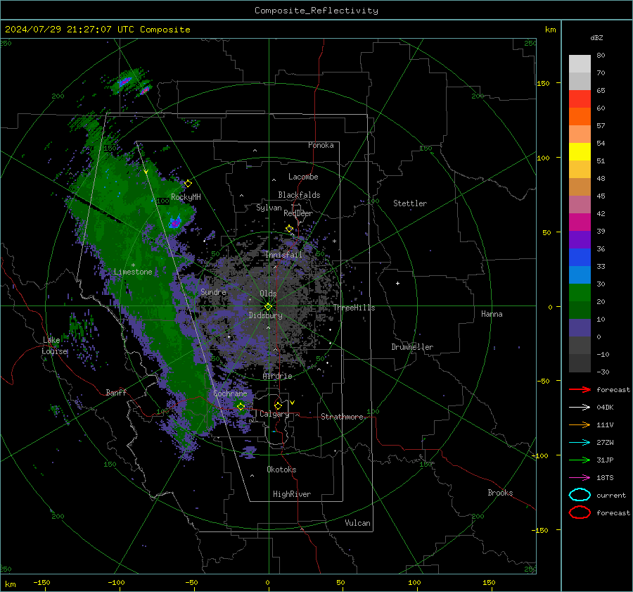Click the Composite_Reflectivity title
633x592 pixels.
coord(316,11)
